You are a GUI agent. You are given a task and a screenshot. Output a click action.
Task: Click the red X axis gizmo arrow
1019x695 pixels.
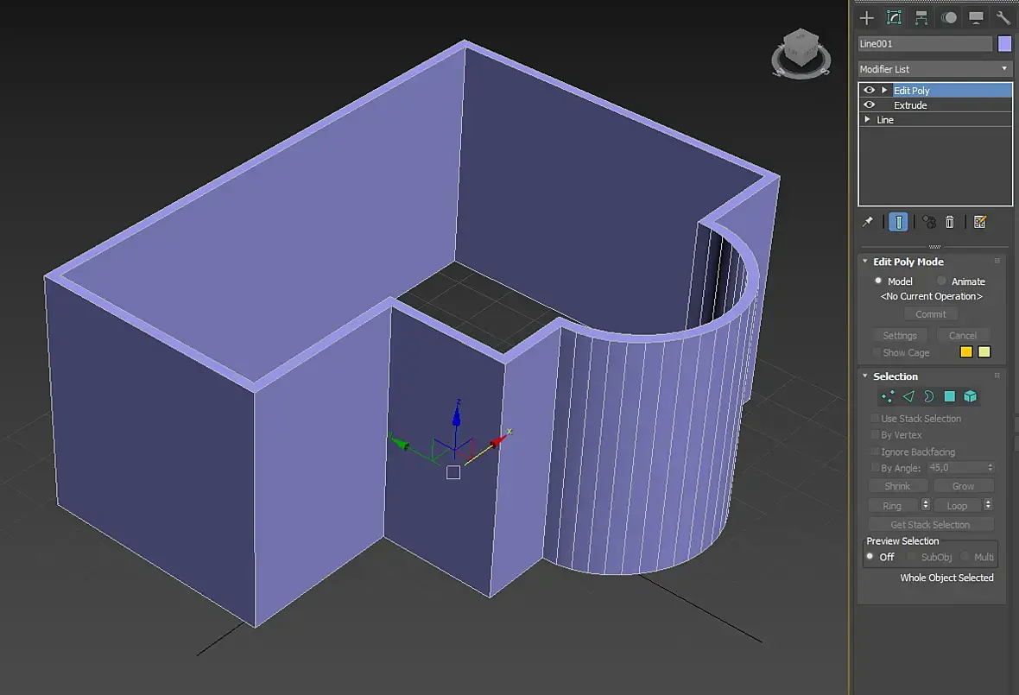click(x=499, y=441)
